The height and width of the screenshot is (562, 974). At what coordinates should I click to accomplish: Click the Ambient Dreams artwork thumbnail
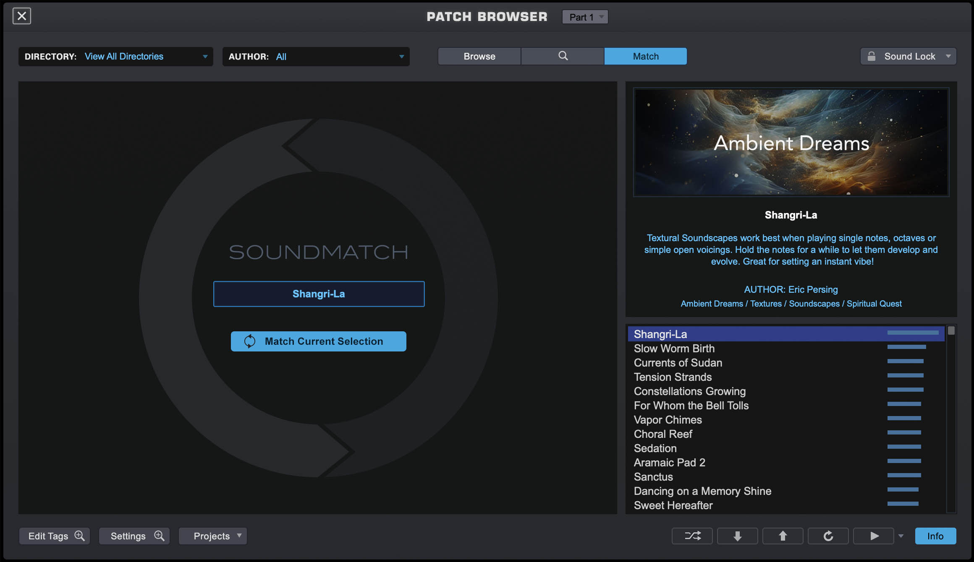pyautogui.click(x=791, y=142)
